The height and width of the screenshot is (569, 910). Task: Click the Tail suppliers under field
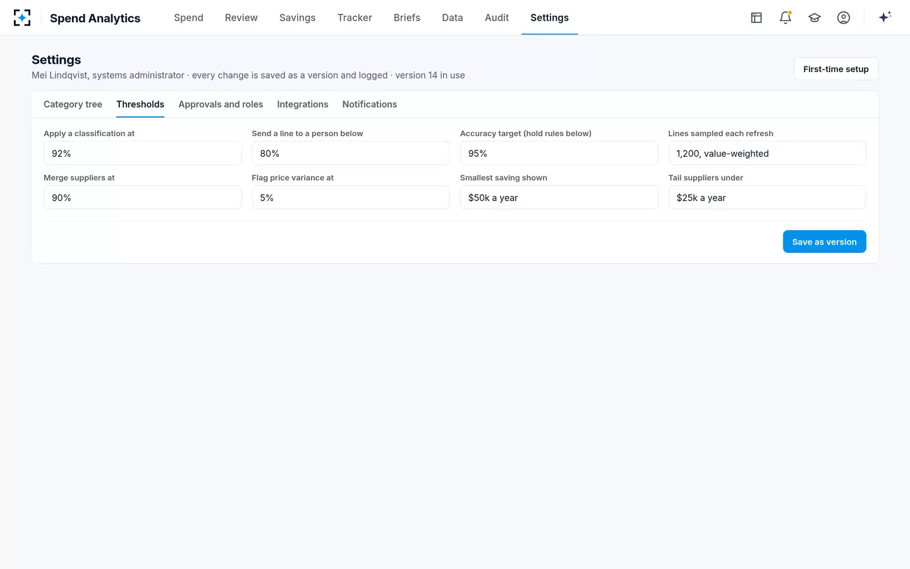pyautogui.click(x=767, y=197)
